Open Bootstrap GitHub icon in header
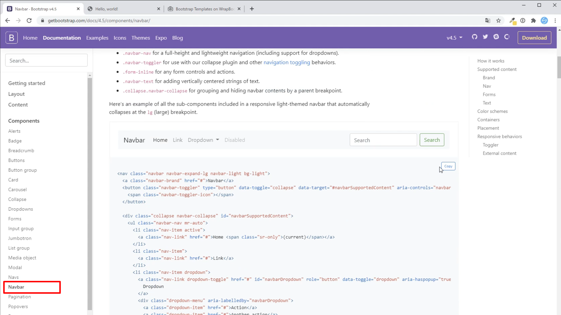Viewport: 561px width, 315px height. pyautogui.click(x=475, y=37)
